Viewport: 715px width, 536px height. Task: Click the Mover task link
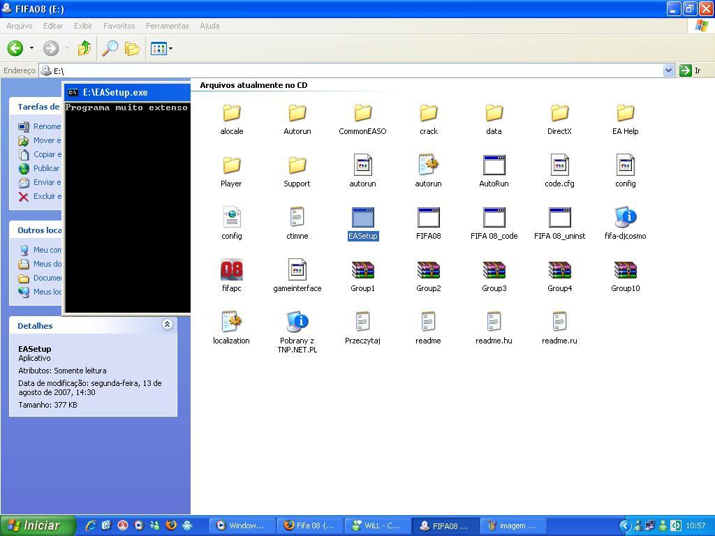[40, 140]
